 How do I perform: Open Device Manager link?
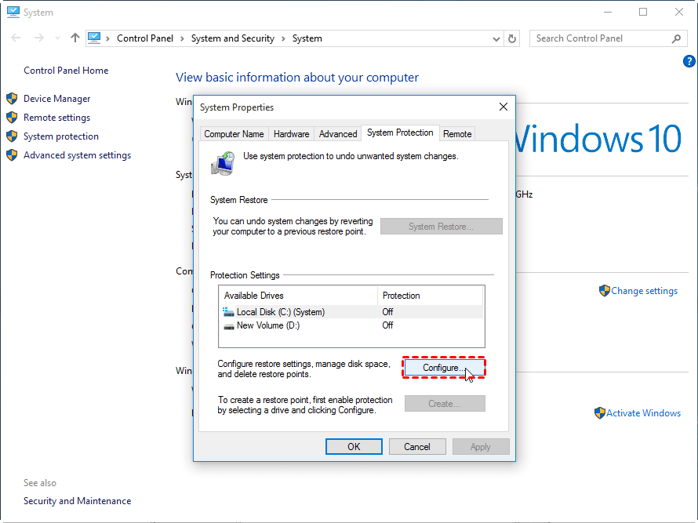click(x=57, y=98)
